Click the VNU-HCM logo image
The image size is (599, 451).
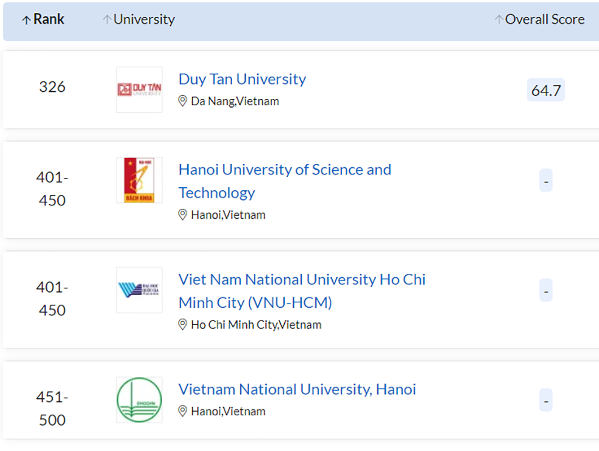(139, 290)
